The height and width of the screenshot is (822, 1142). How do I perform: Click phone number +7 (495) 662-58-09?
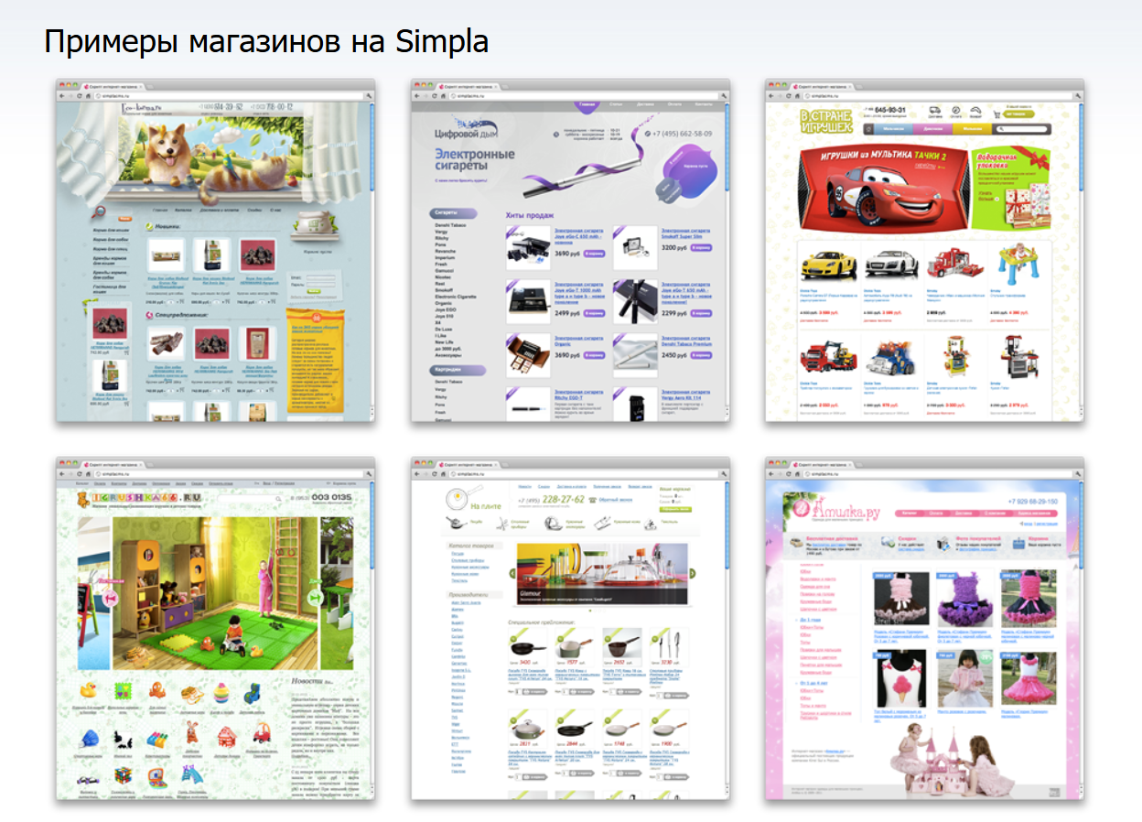pyautogui.click(x=678, y=134)
